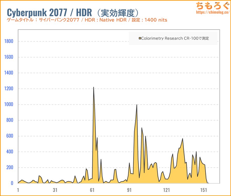The width and height of the screenshot is (231, 196).
Task: Click the chart title "Cyberpunk 2077 / HDR"
Action: click(x=49, y=13)
